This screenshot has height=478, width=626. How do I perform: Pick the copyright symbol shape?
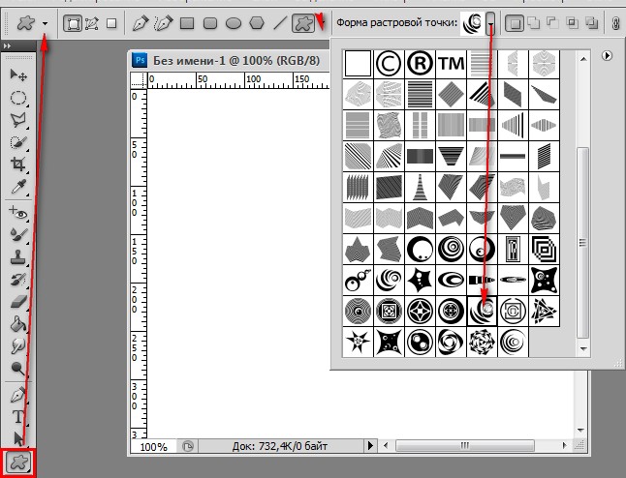(389, 64)
